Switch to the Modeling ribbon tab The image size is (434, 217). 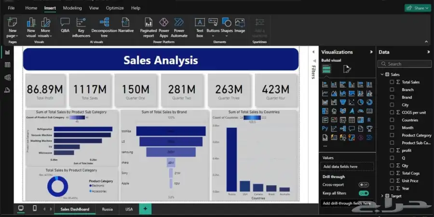click(x=72, y=8)
